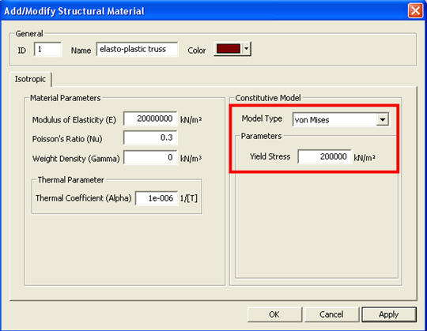
Task: Select the von Mises combo box
Action: coord(341,119)
